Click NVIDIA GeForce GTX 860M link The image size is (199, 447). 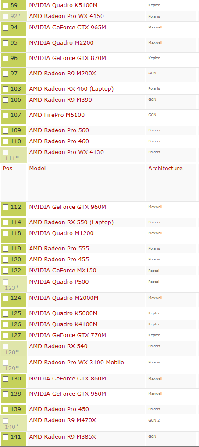coord(68,379)
